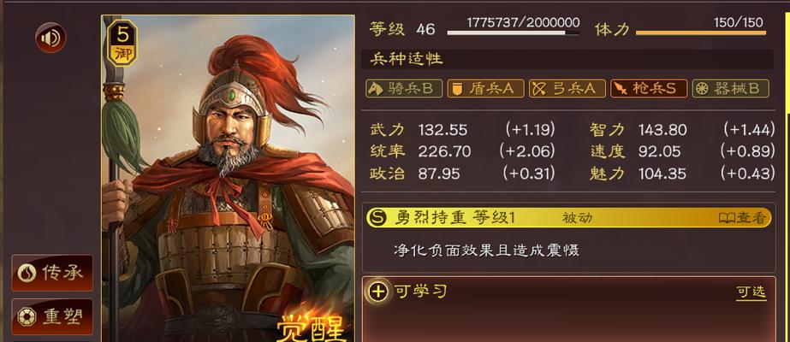Image resolution: width=790 pixels, height=342 pixels.
Task: Select the 盾兵A troop type
Action: [x=485, y=89]
